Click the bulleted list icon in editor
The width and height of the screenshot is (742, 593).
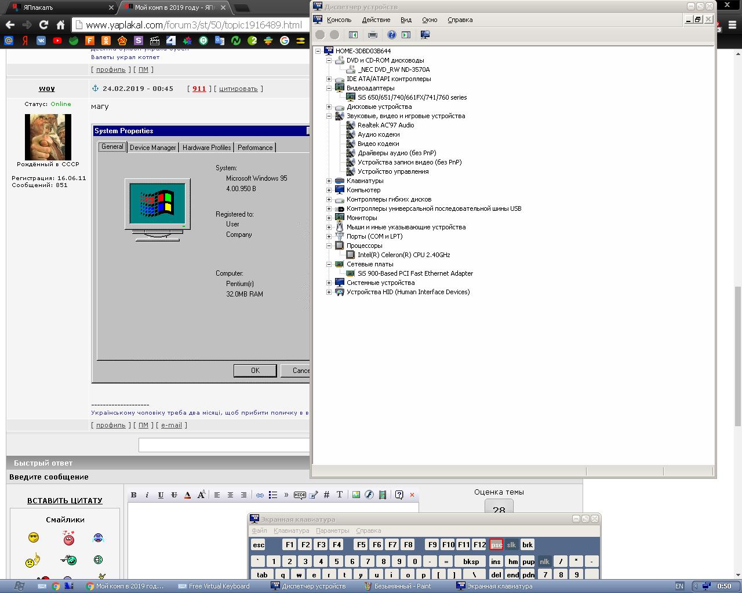coord(273,495)
